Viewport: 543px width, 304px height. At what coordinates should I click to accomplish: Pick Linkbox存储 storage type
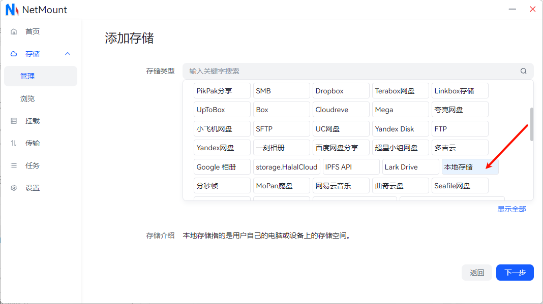[x=460, y=91]
